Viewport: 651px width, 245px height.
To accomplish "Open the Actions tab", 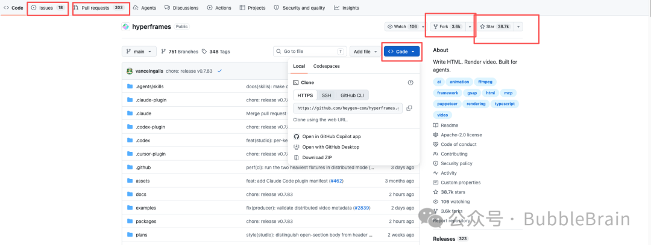I will (x=219, y=8).
